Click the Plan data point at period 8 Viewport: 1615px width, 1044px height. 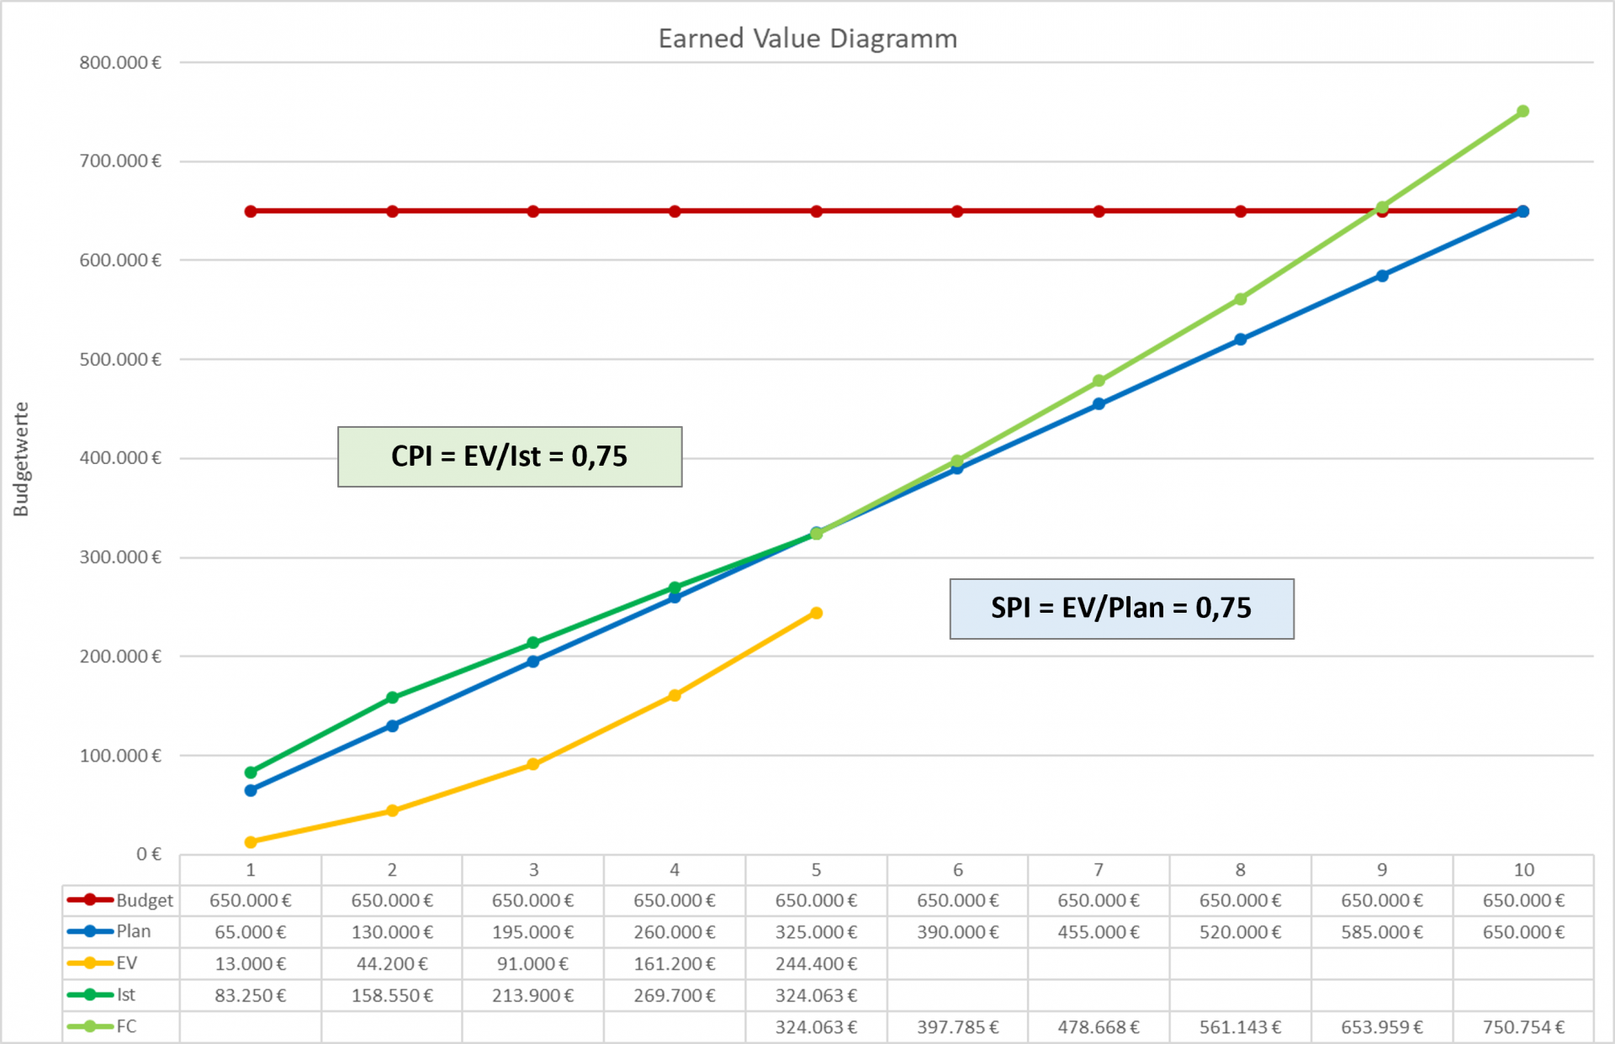1241,340
